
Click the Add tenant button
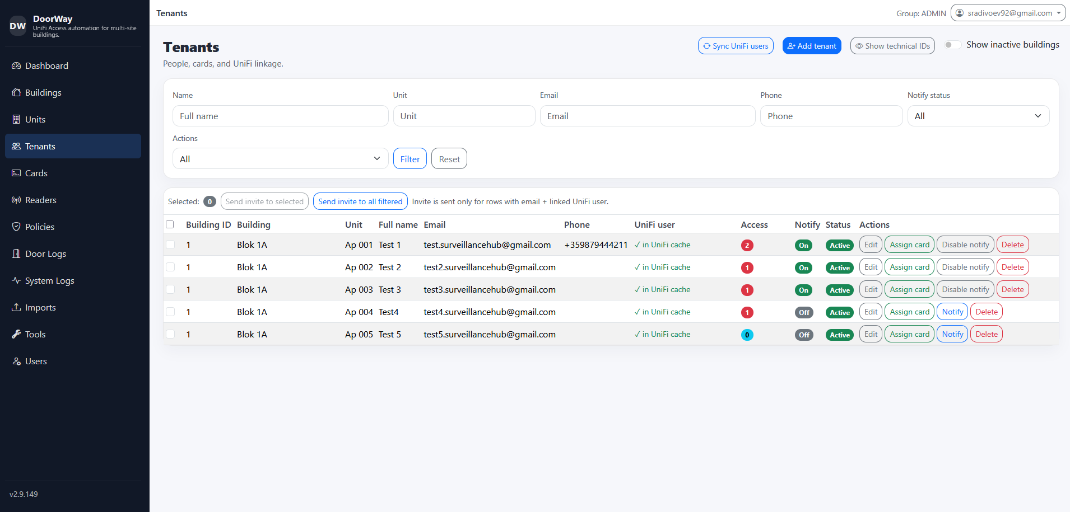(x=812, y=46)
